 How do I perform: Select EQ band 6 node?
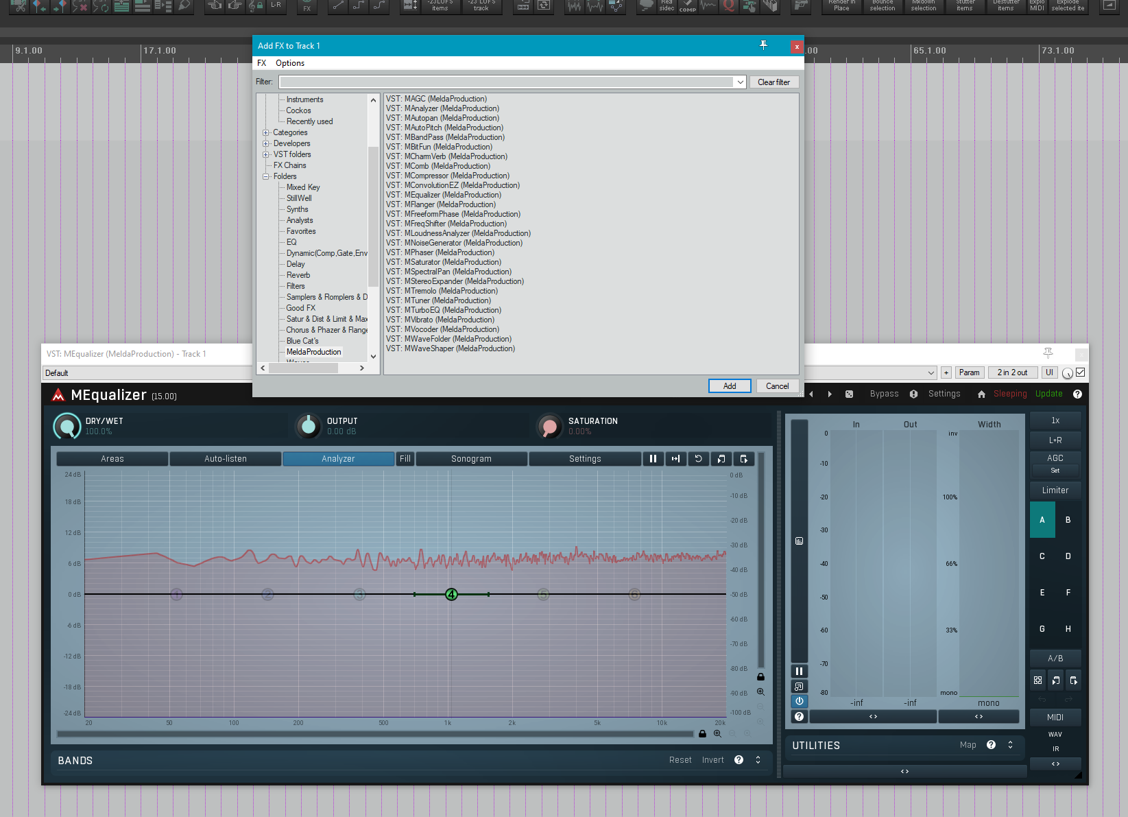tap(634, 594)
